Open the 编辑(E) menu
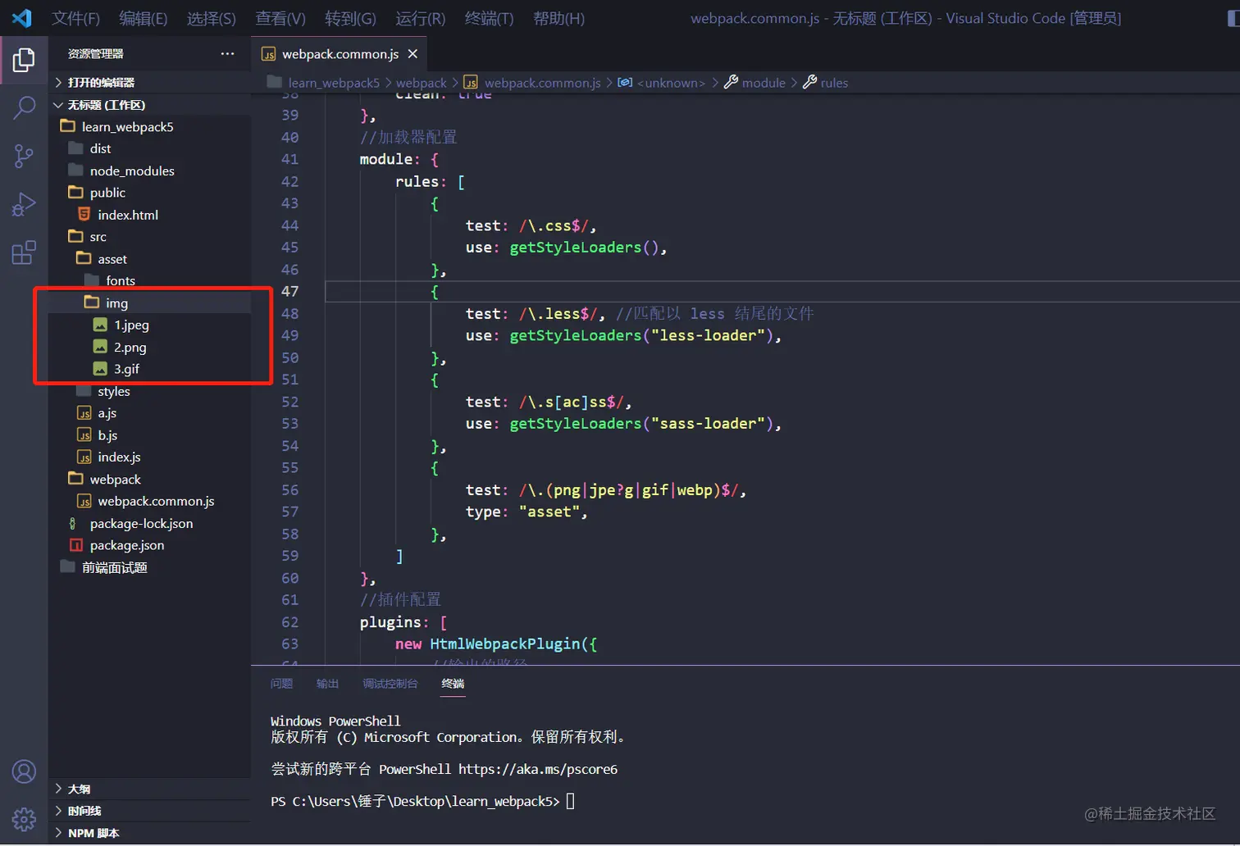1240x846 pixels. pos(143,18)
